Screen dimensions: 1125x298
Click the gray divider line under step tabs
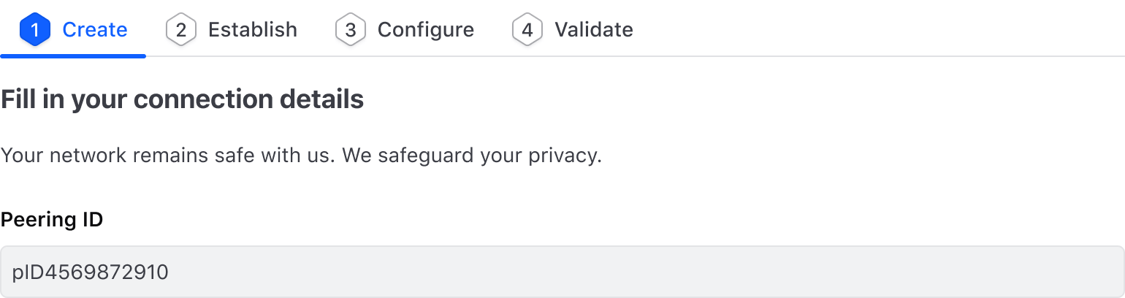click(x=636, y=56)
